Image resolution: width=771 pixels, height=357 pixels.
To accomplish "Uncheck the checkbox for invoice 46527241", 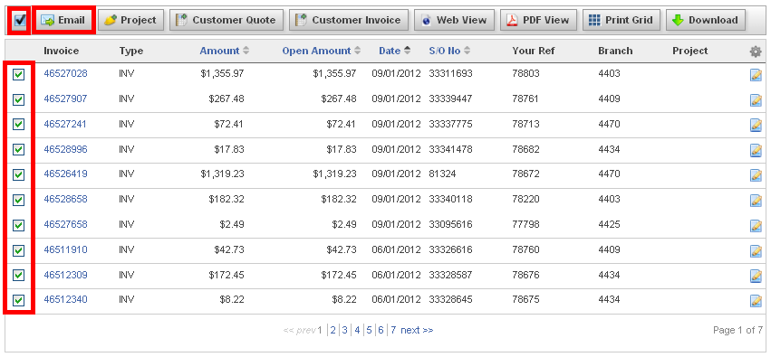I will tap(19, 125).
